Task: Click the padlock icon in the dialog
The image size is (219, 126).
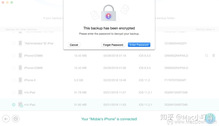Action: [109, 13]
